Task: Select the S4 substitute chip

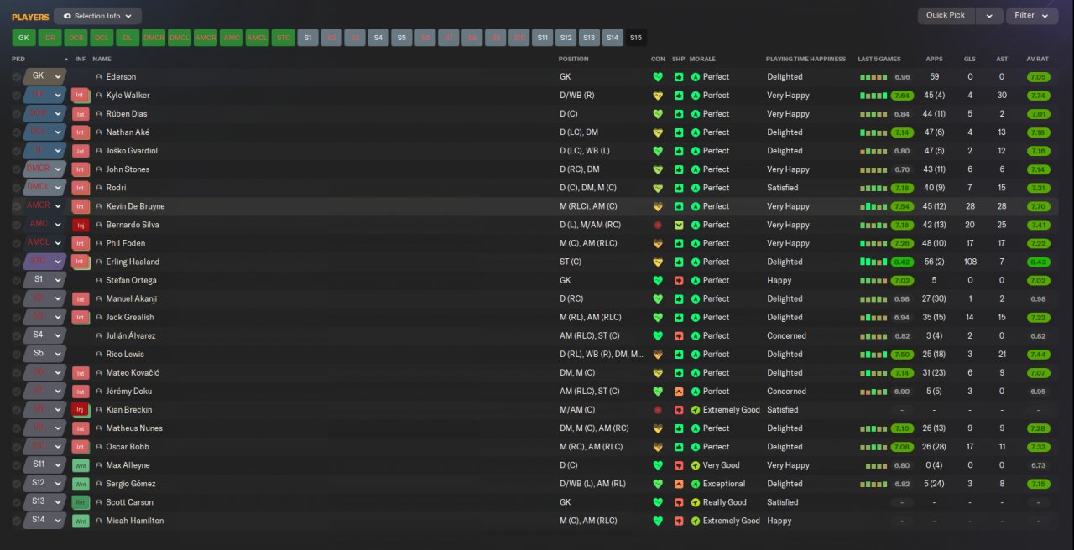Action: [378, 38]
